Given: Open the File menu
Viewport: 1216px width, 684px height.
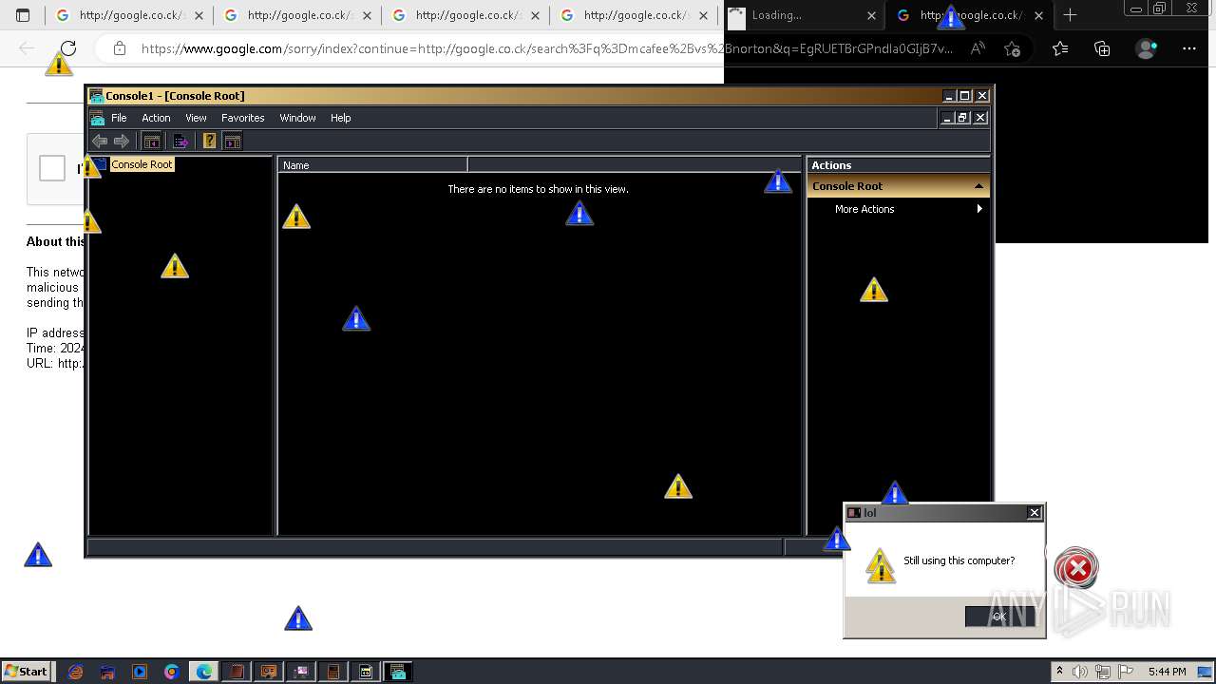Looking at the screenshot, I should click(x=119, y=118).
